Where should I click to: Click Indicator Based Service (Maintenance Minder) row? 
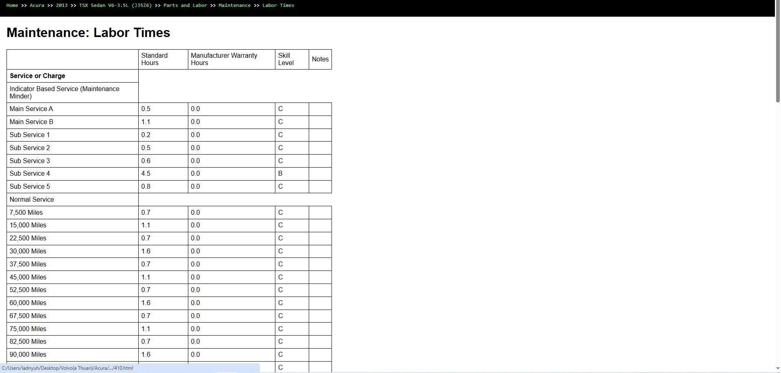(72, 93)
